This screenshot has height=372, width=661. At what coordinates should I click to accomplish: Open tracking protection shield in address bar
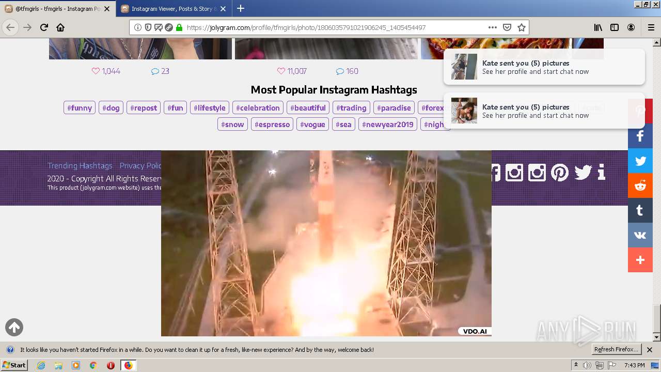pos(148,27)
